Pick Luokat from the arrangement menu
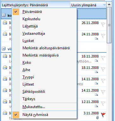Image resolution: width=115 pixels, height=121 pixels. click(44, 41)
